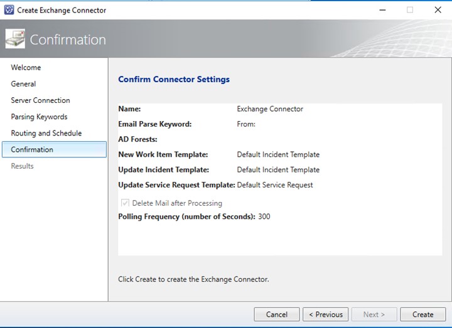
Task: Click the Results step
Action: tap(22, 166)
